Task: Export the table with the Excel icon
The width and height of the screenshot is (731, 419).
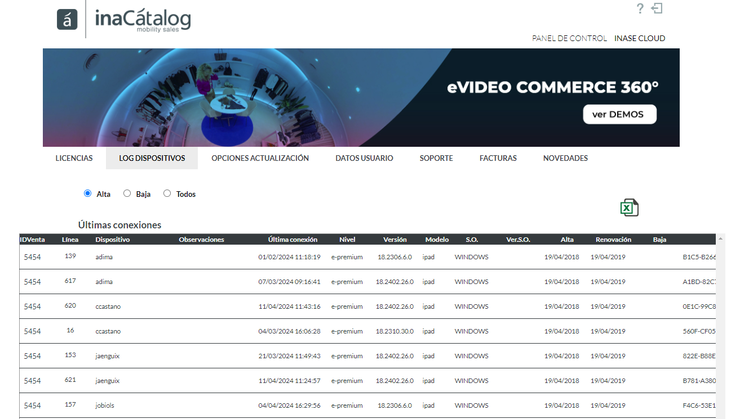Action: coord(630,208)
